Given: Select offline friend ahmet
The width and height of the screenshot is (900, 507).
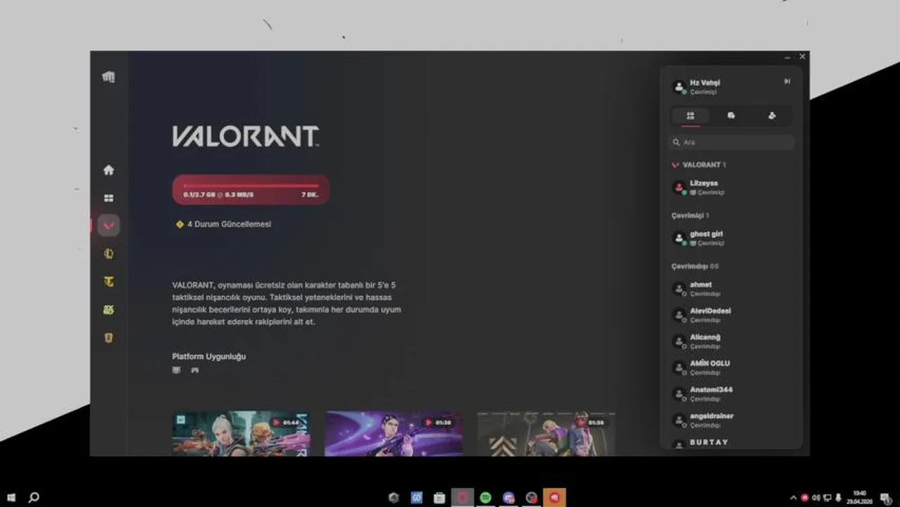Looking at the screenshot, I should tap(732, 289).
